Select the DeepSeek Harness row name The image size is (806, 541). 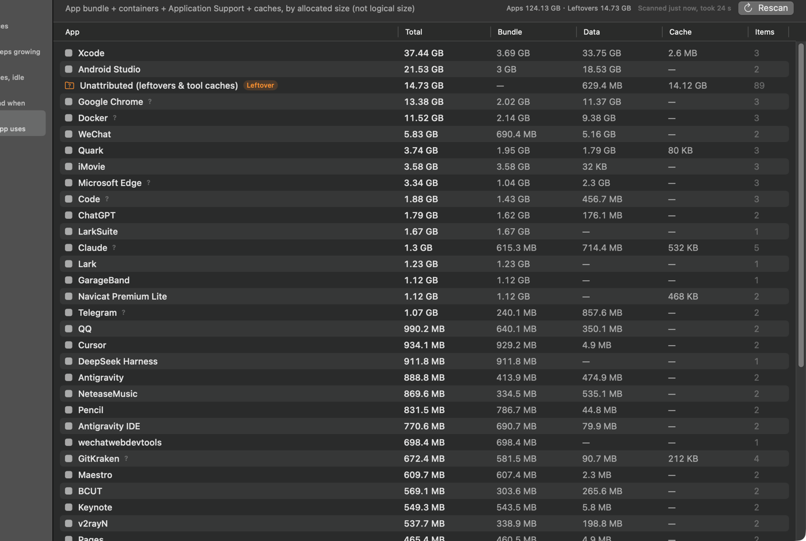pyautogui.click(x=118, y=361)
